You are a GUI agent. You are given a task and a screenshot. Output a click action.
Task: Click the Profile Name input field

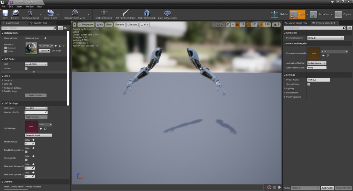(x=319, y=80)
